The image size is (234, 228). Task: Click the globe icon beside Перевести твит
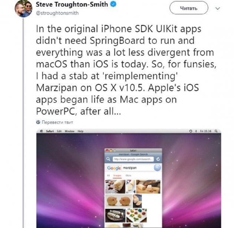click(38, 122)
